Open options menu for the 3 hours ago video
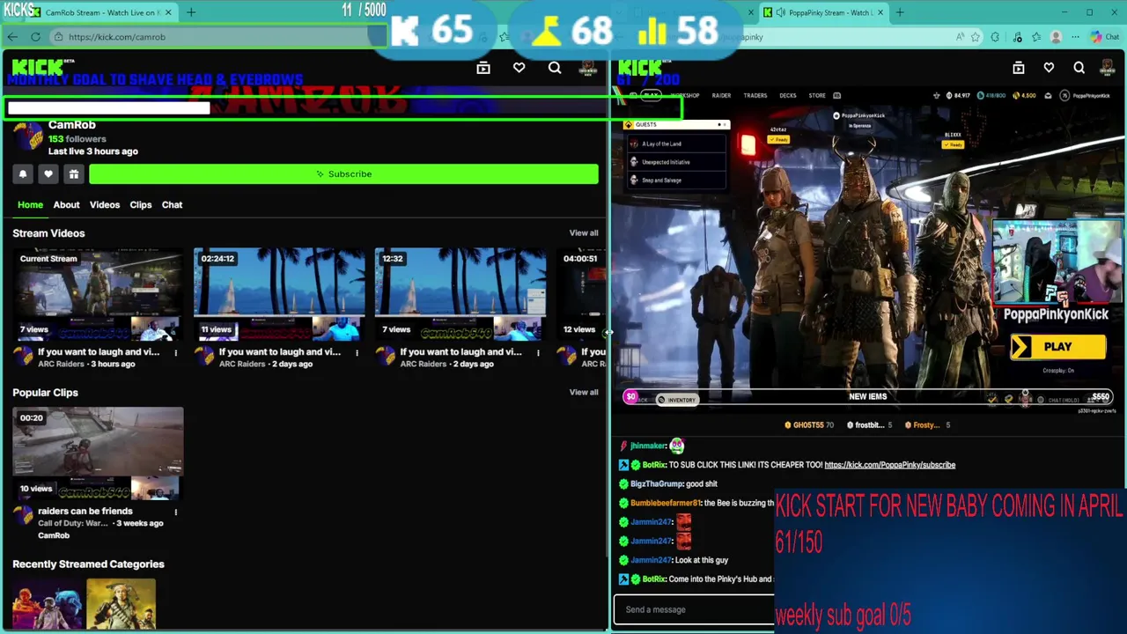 tap(175, 353)
